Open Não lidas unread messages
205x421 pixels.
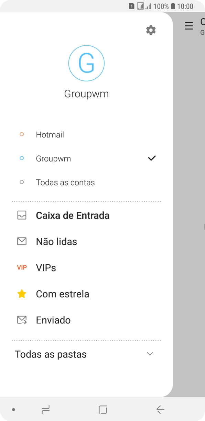[x=56, y=241]
